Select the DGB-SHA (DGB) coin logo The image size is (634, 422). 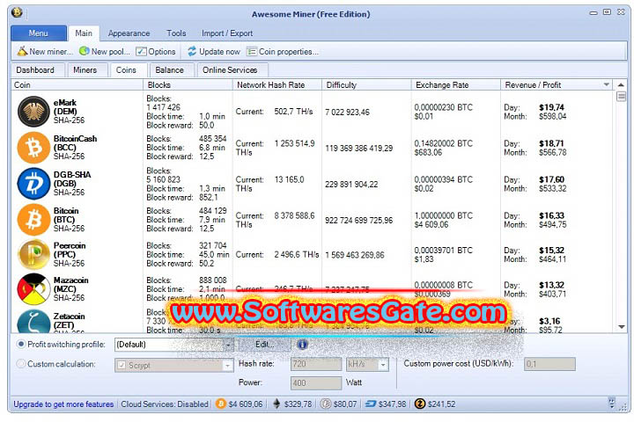pyautogui.click(x=33, y=184)
